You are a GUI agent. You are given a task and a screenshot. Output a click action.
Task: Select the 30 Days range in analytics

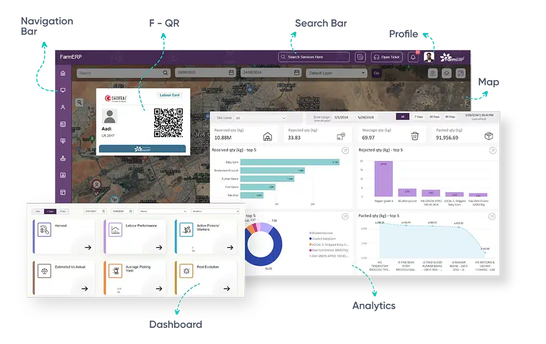434,117
